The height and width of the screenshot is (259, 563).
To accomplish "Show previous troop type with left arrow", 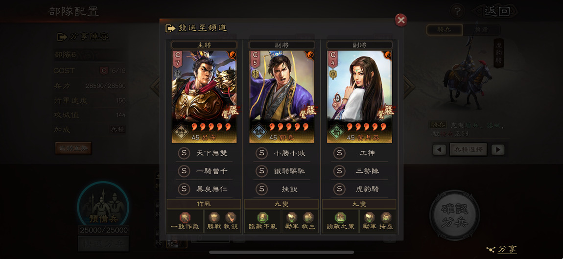I will [439, 149].
